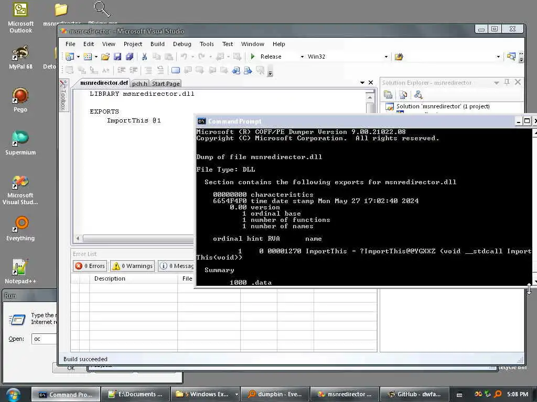Open the active documents list dropdown arrow

coord(362,83)
